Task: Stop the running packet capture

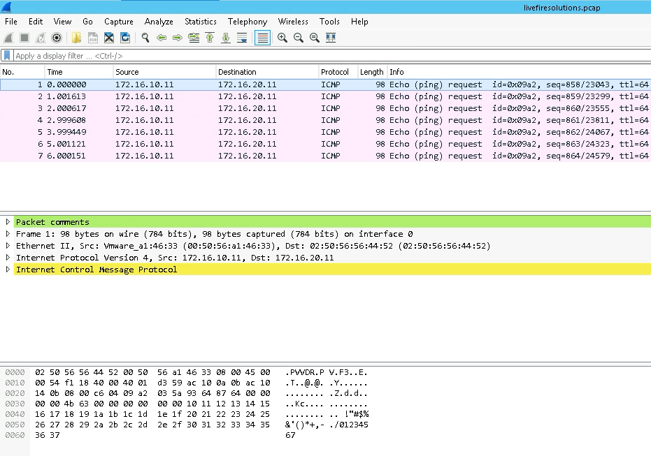Action: [x=24, y=38]
